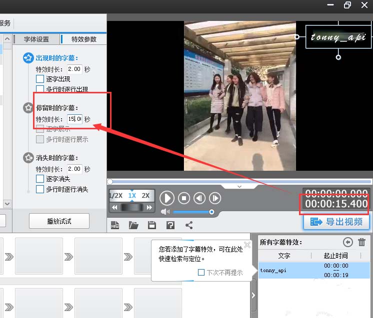
Task: Enable 逐字消失 checkbox
Action: pos(39,179)
